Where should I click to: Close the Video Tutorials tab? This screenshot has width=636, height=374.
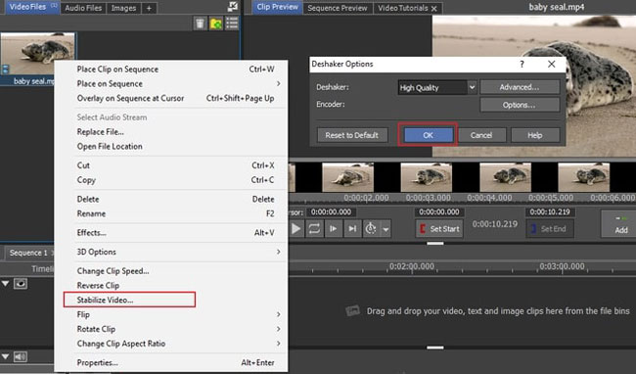click(x=434, y=8)
